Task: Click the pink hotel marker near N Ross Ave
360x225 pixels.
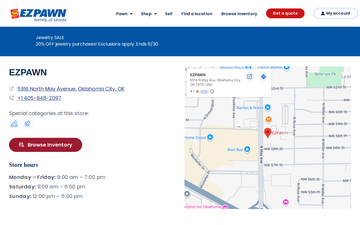Action: 286,202
